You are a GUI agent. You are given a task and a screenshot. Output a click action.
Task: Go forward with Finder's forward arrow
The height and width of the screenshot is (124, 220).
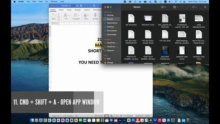[x=130, y=7]
